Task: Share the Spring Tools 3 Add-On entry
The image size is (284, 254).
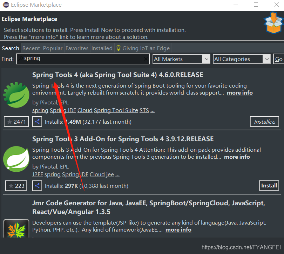Action: click(x=37, y=186)
